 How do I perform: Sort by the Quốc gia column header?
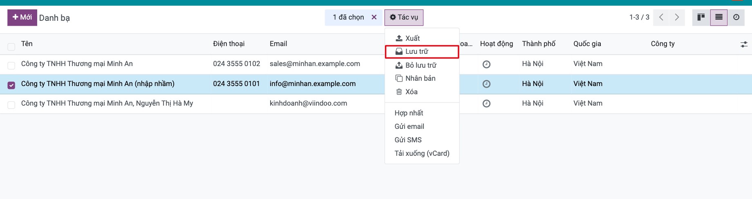pyautogui.click(x=587, y=44)
